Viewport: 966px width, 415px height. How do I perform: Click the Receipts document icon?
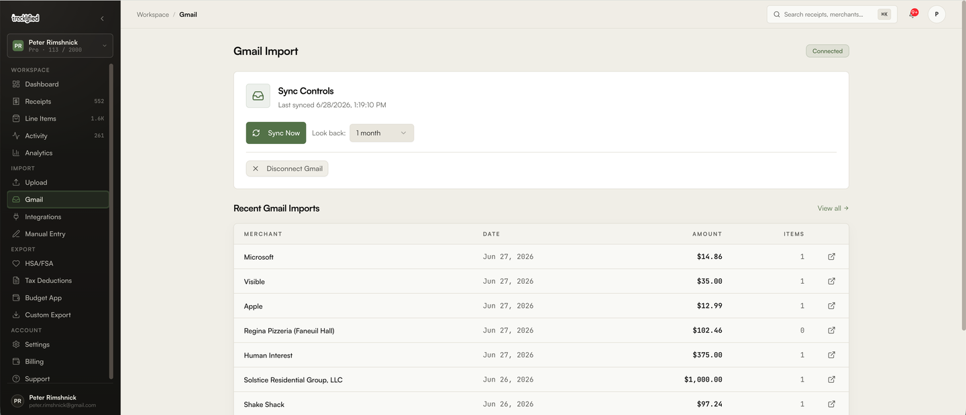16,102
